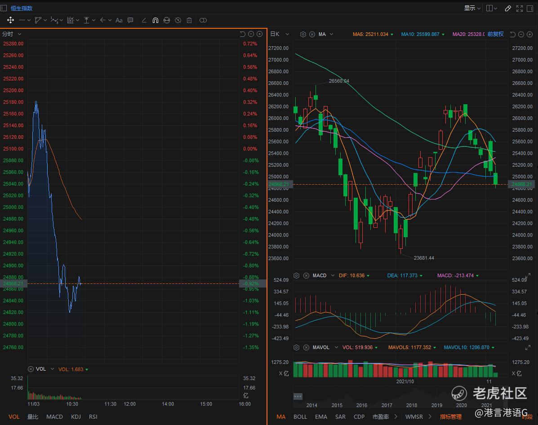The image size is (538, 425).
Task: Hide all drawings with eye icon
Action: point(178,20)
